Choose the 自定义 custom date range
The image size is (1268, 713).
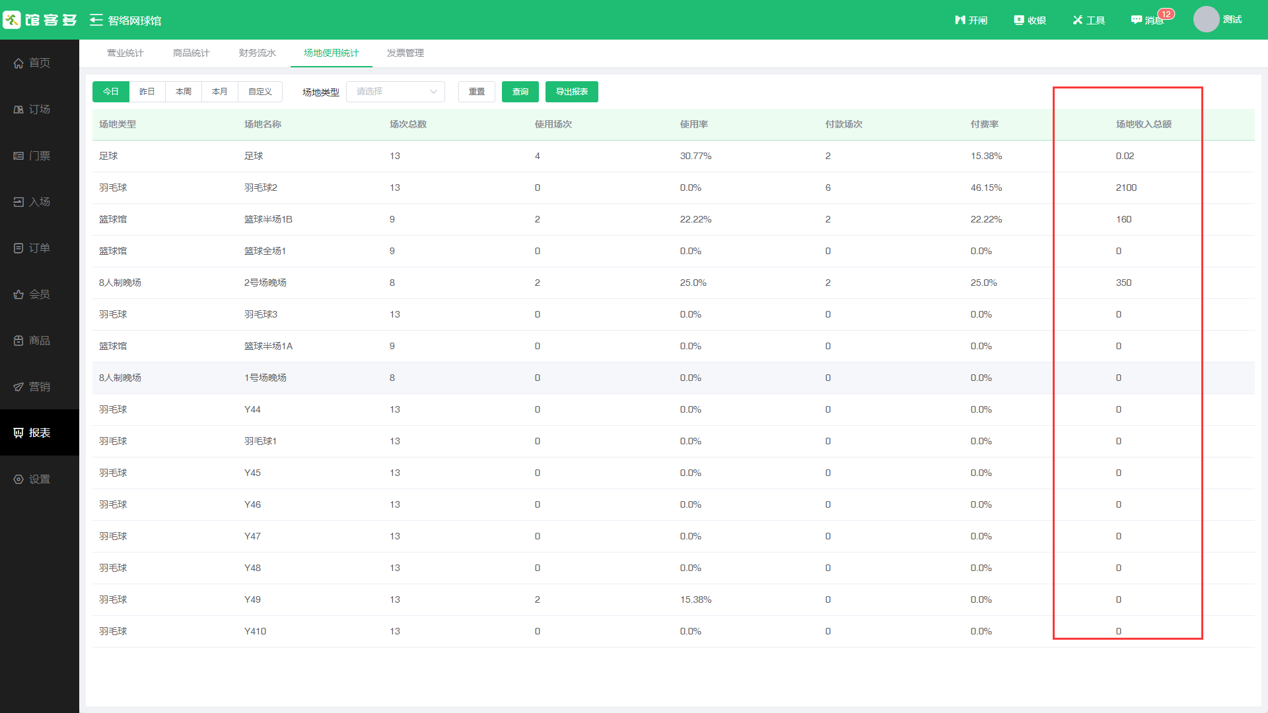point(260,92)
